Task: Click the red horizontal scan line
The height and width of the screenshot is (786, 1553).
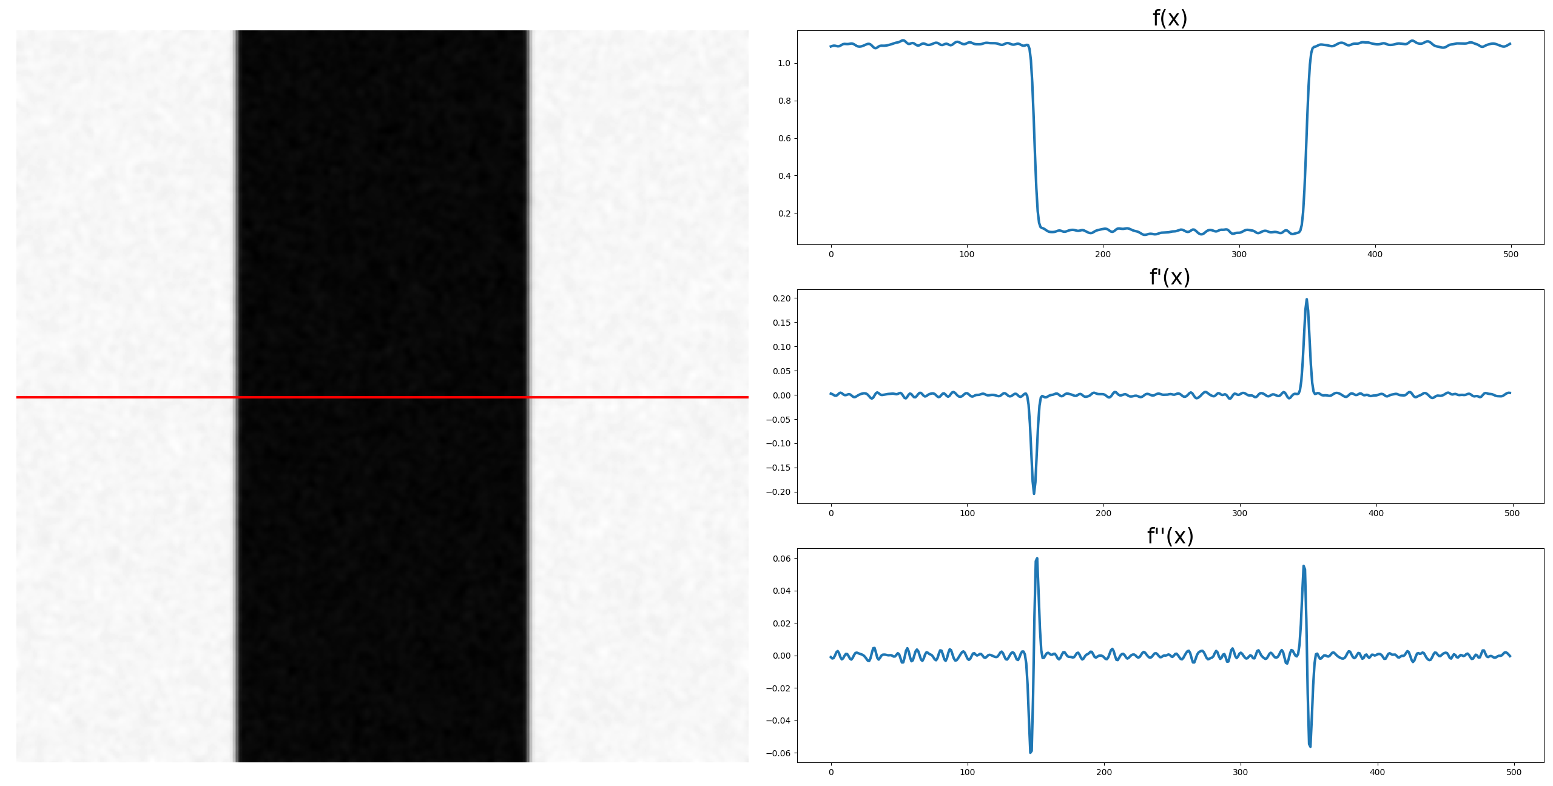Action: (x=121, y=397)
